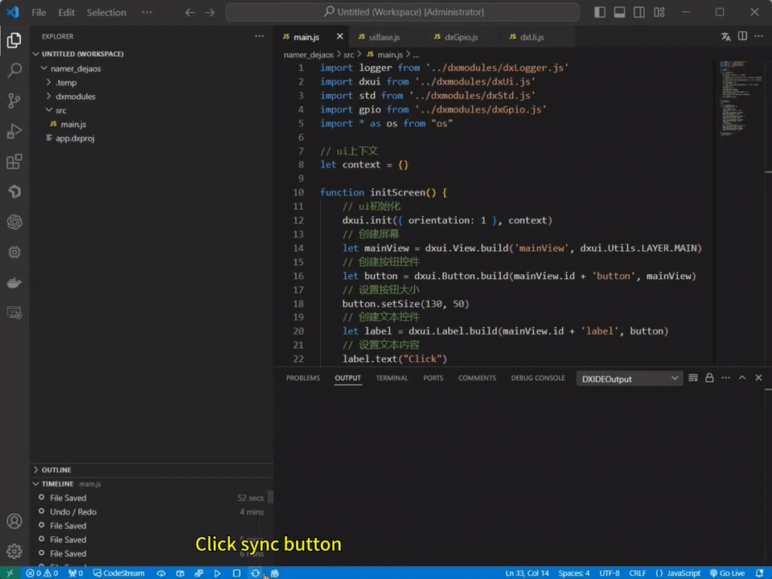This screenshot has height=579, width=772.
Task: Open the Remote Explorer view
Action: pyautogui.click(x=14, y=313)
